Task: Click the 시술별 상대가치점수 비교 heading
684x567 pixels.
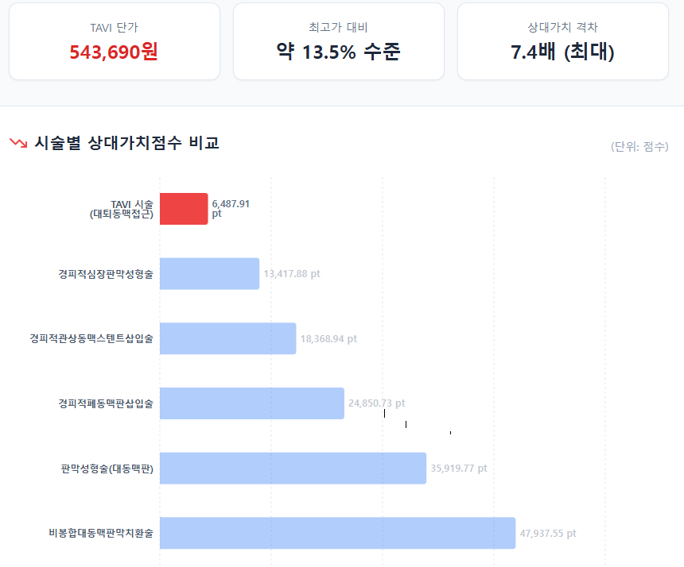Action: coord(126,143)
